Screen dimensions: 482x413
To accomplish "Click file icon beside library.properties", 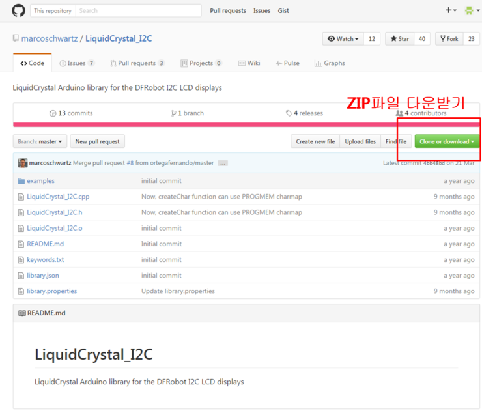I will click(x=21, y=291).
